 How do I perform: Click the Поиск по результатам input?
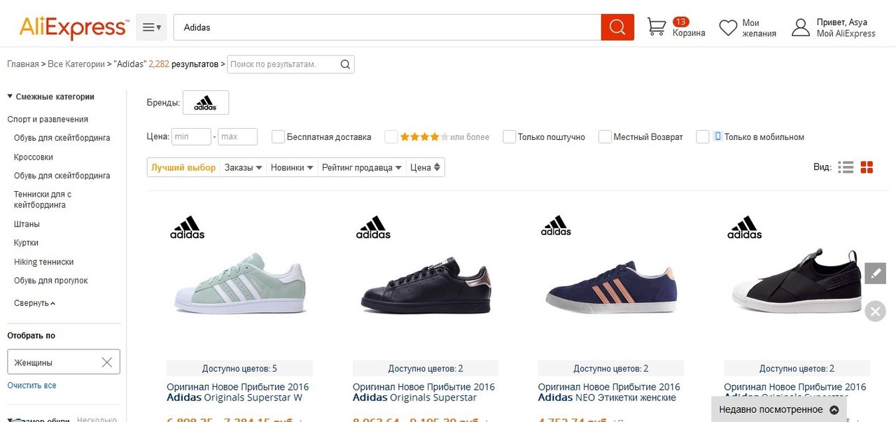pyautogui.click(x=283, y=64)
